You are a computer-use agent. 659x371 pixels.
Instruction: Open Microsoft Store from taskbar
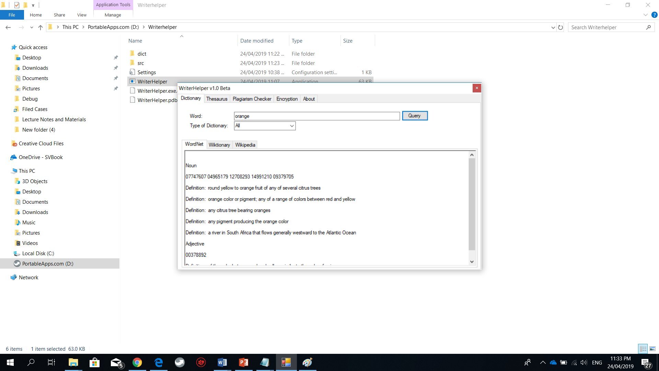(94, 362)
